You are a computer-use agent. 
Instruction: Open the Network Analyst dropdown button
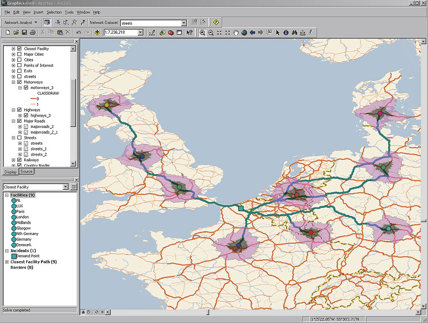click(20, 22)
